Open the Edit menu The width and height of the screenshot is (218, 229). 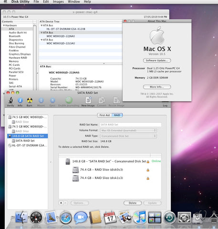46,1
